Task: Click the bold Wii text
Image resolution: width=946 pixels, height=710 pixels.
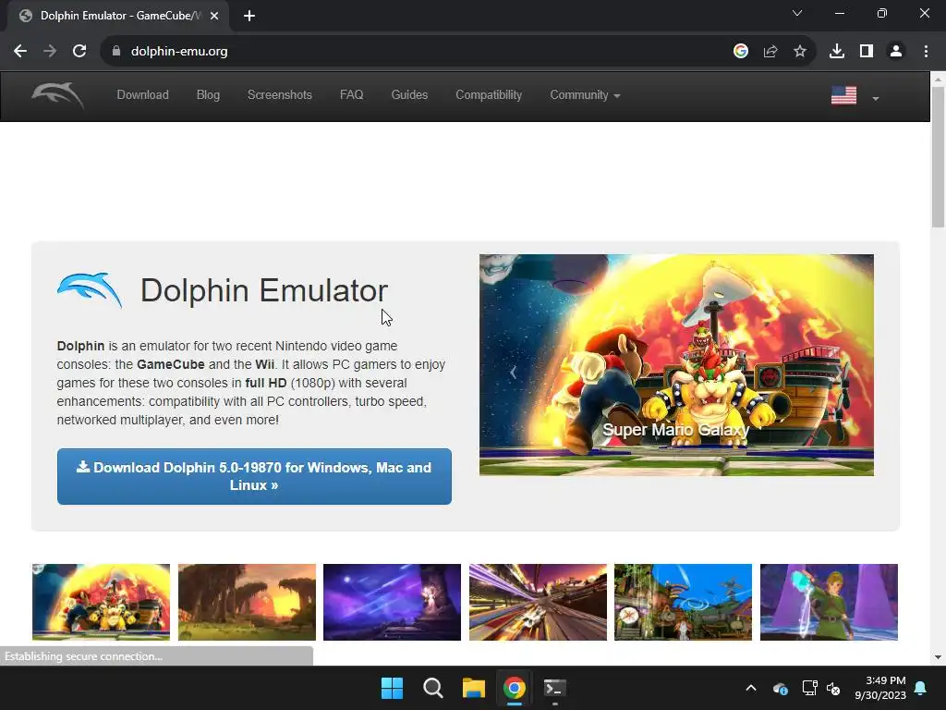Action: tap(264, 364)
